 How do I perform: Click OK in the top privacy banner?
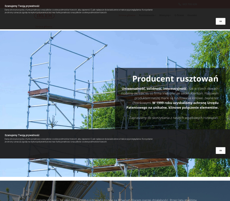220,21
